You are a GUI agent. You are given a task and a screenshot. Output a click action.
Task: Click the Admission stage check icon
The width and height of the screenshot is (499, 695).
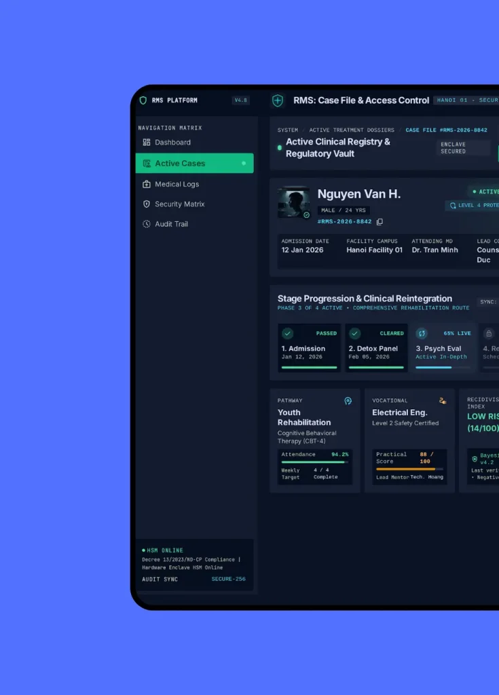[287, 333]
